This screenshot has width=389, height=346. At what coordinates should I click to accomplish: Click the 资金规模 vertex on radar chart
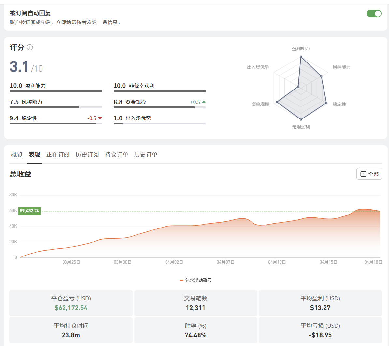pyautogui.click(x=277, y=102)
